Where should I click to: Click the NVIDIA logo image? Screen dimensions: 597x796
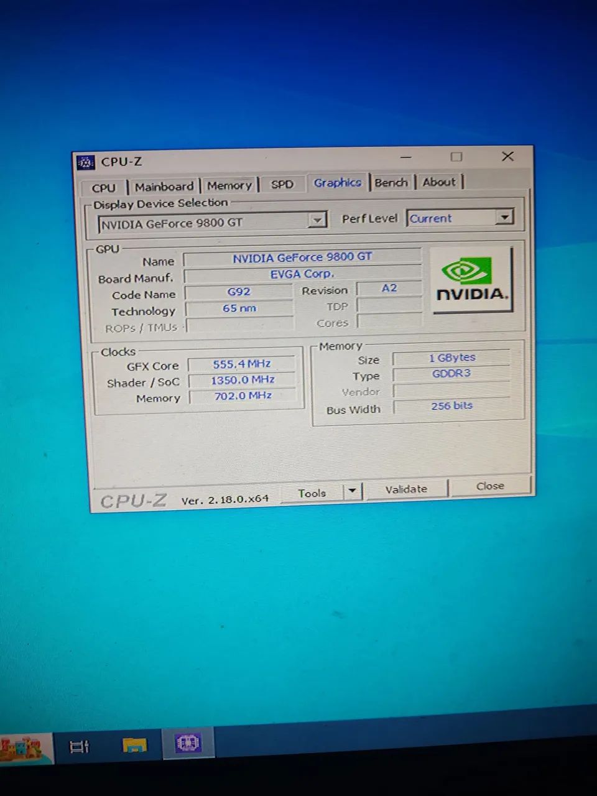(471, 280)
